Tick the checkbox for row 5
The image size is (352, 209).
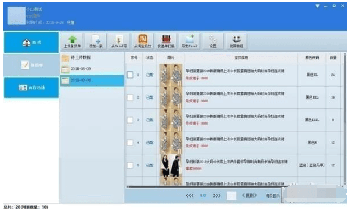130,165
